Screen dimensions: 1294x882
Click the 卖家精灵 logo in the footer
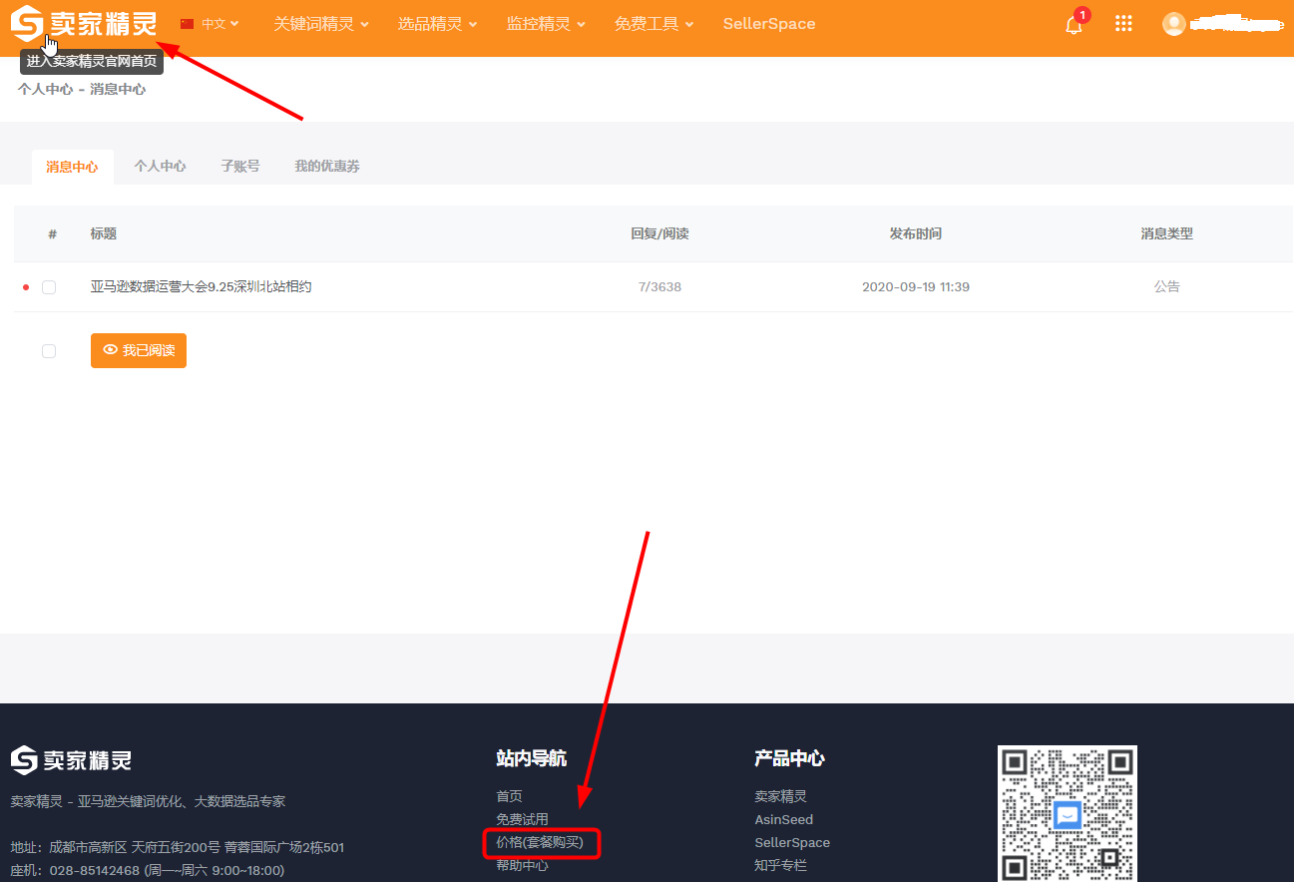click(x=70, y=759)
